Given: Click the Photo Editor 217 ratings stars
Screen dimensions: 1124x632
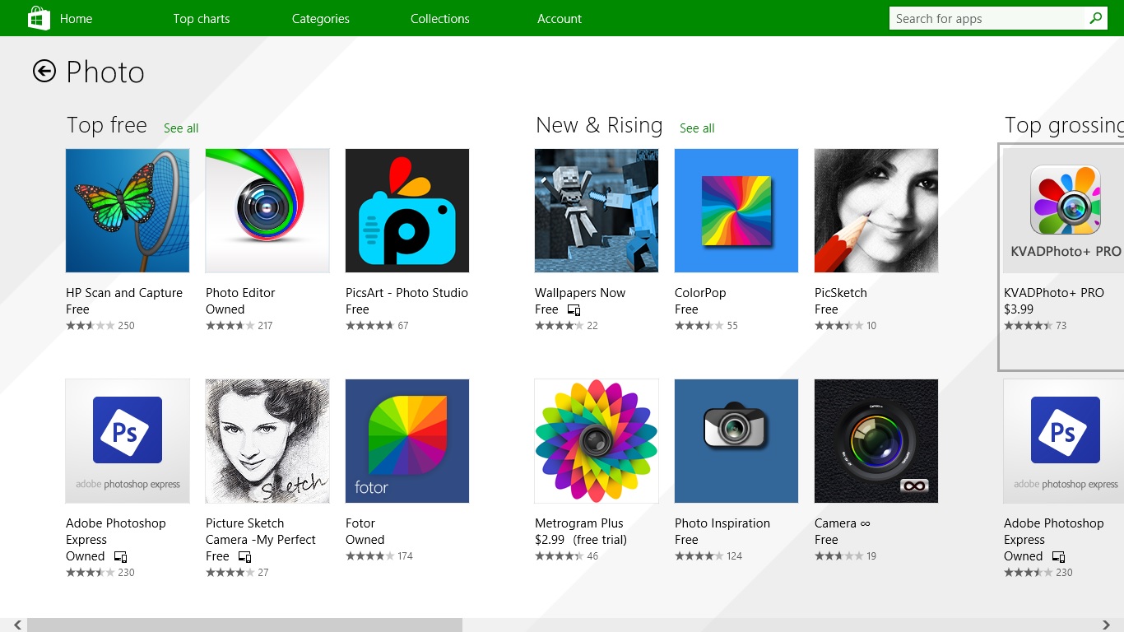Looking at the screenshot, I should tap(230, 326).
